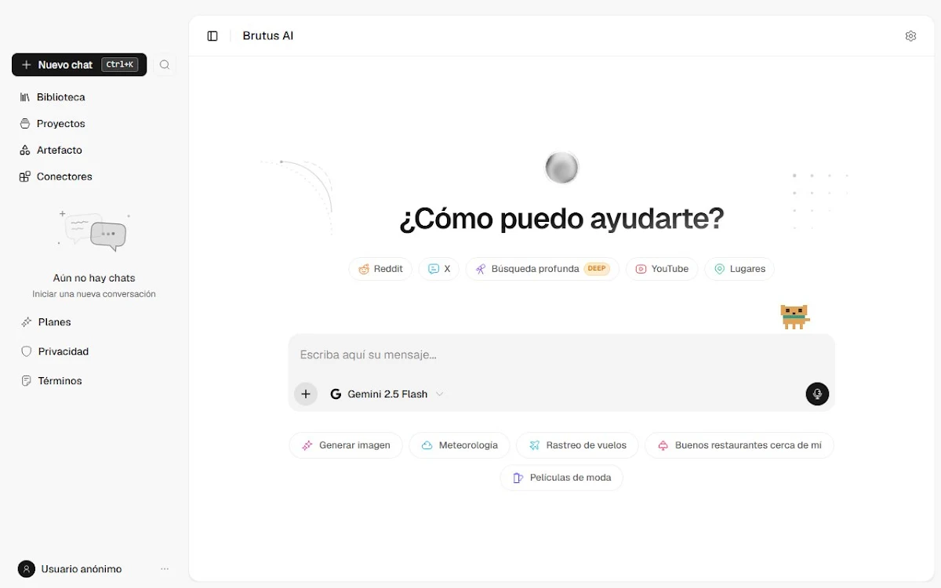Click the gray orb avatar above the greeting

tap(561, 168)
